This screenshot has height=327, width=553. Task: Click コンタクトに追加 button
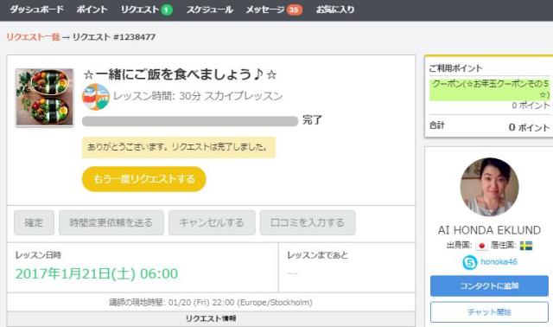(489, 285)
